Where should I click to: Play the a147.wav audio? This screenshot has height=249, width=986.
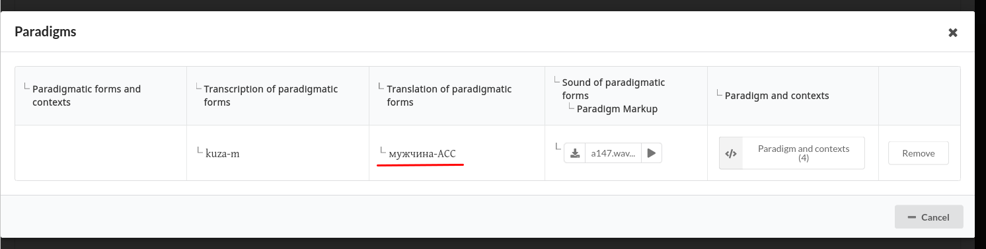(652, 153)
